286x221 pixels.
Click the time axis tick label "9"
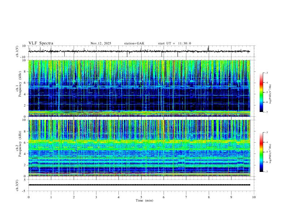231,197
